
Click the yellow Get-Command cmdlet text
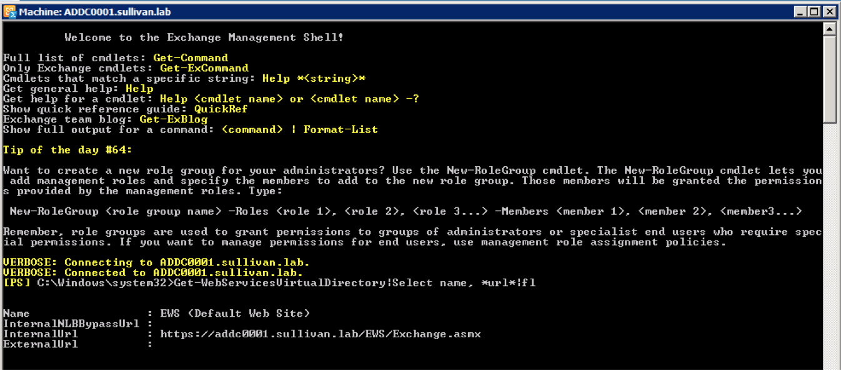tap(191, 58)
